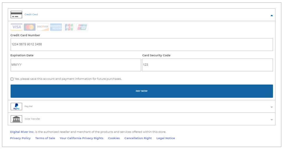This screenshot has width=284, height=149.
Task: Click the Expiration Date label
Action: click(x=22, y=55)
